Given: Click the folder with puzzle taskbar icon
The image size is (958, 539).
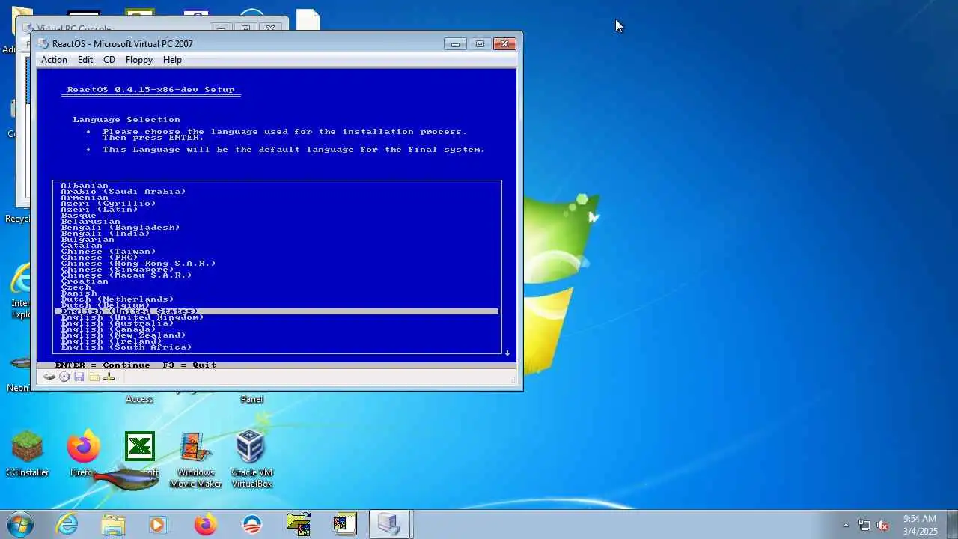Looking at the screenshot, I should [x=299, y=524].
